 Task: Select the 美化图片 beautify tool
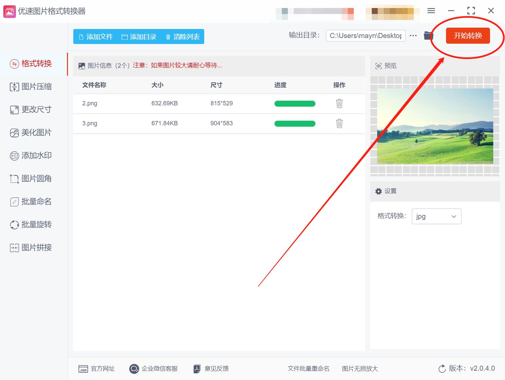(36, 132)
